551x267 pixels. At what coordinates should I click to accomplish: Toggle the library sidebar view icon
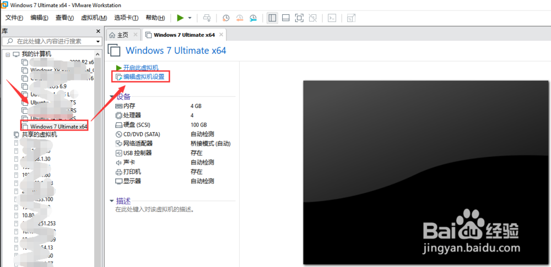click(272, 18)
